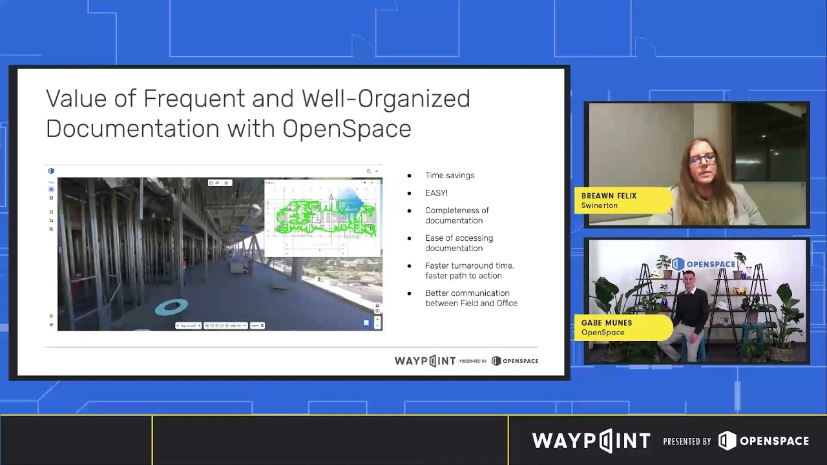Click the bottom-most left sidebar icon
The width and height of the screenshot is (827, 465).
(x=51, y=325)
